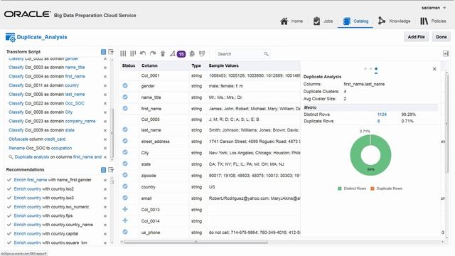Select Classify Col_0008 as domain City step

pyautogui.click(x=41, y=112)
